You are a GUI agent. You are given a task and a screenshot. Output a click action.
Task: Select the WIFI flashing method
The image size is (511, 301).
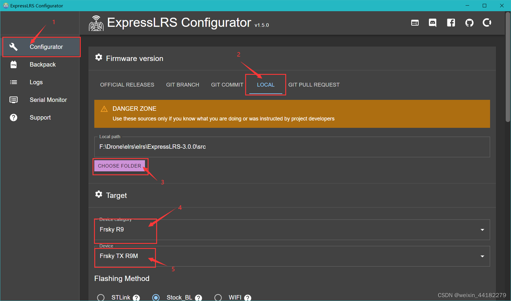(218, 297)
